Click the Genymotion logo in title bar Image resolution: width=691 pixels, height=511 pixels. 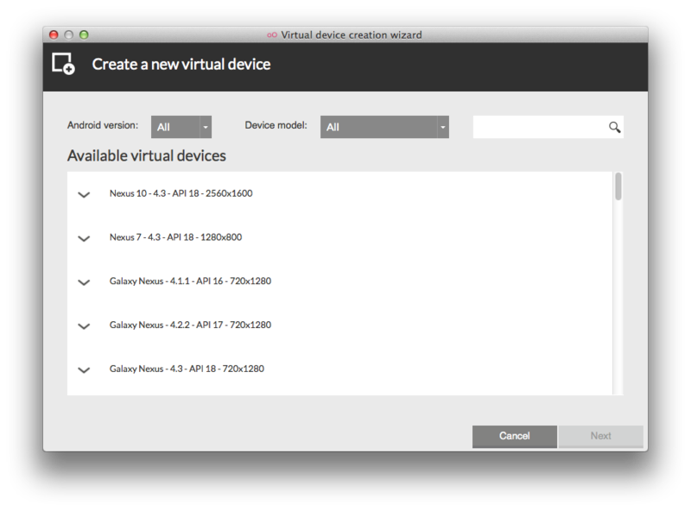pyautogui.click(x=272, y=35)
